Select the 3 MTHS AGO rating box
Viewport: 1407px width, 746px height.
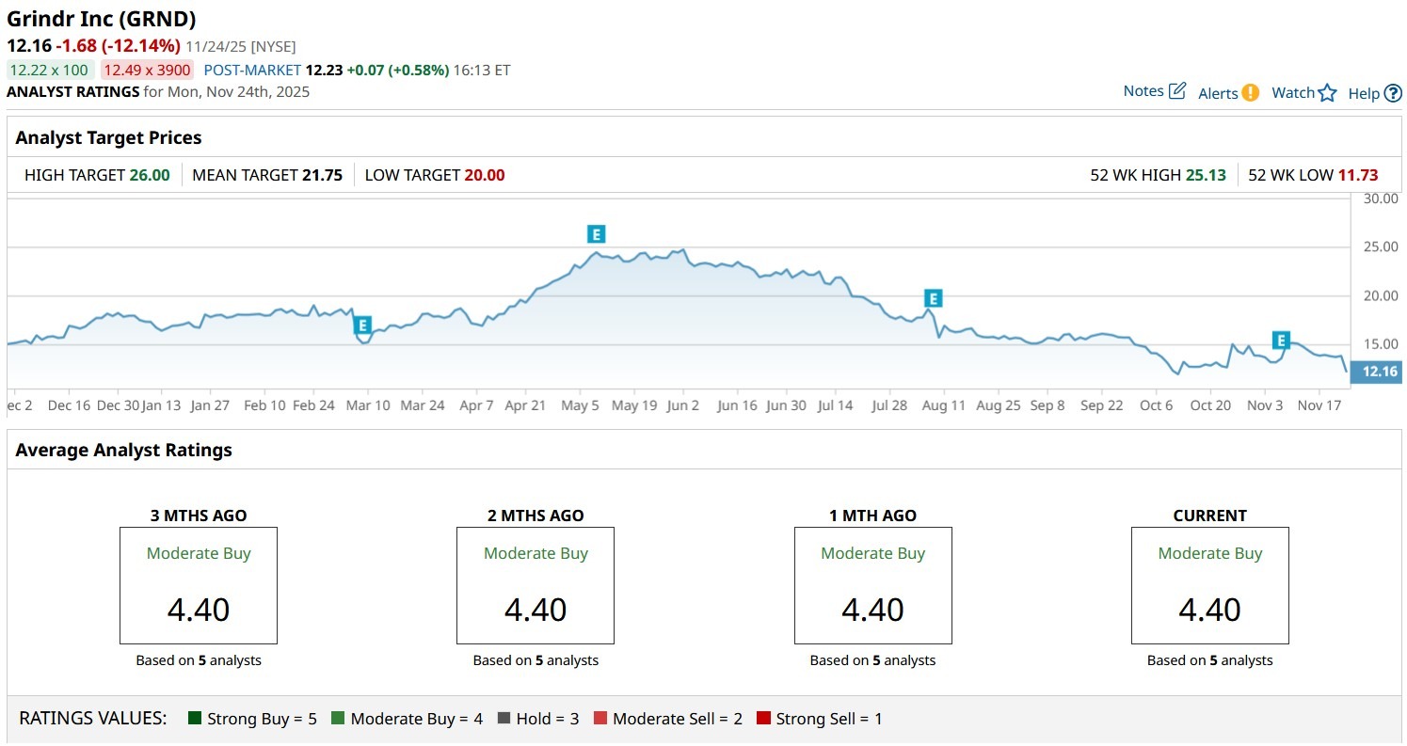[x=199, y=585]
